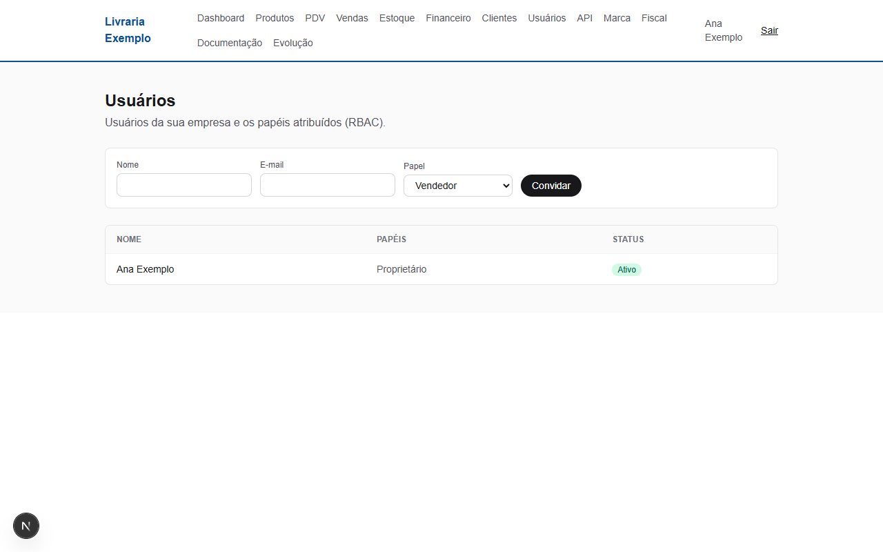Click the Proprietário role cell
The width and height of the screenshot is (883, 552).
click(x=401, y=269)
